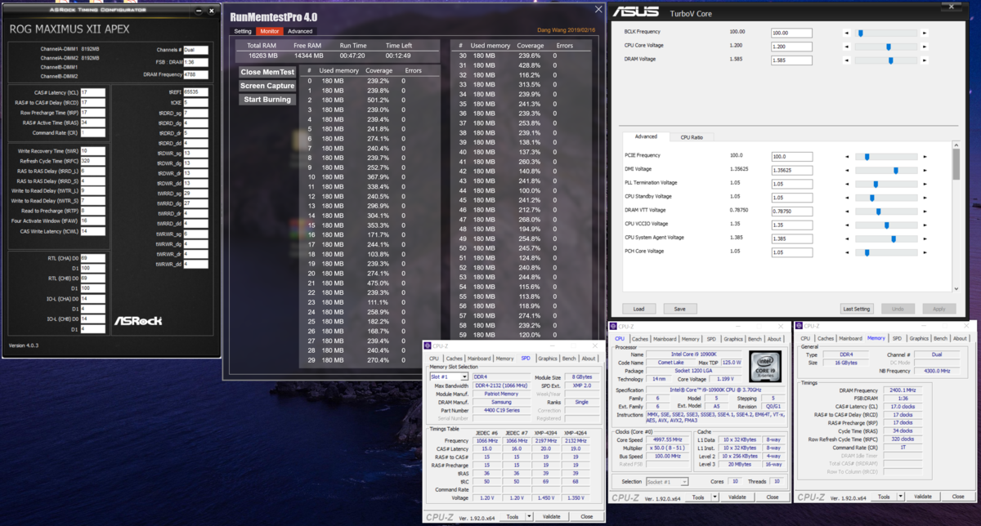This screenshot has width=981, height=526.
Task: Click the DRAM Frequency field showing 4788
Action: click(195, 74)
